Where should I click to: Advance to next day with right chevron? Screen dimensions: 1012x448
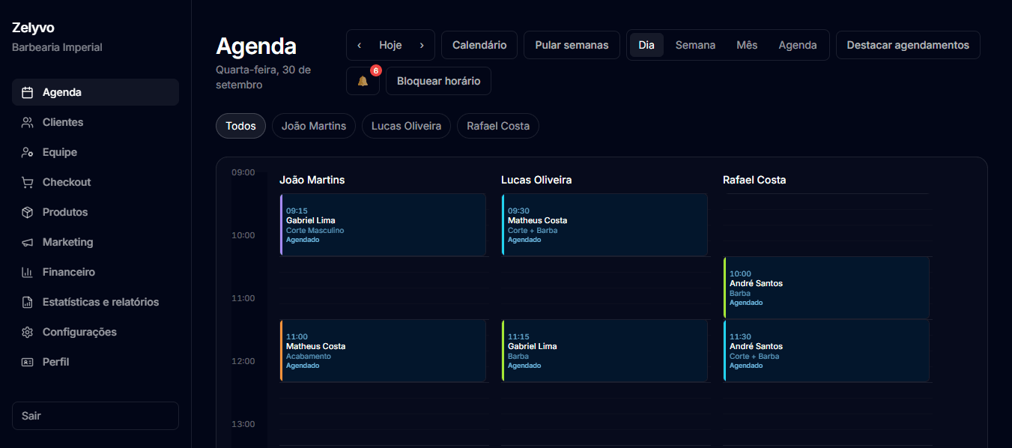tap(422, 45)
